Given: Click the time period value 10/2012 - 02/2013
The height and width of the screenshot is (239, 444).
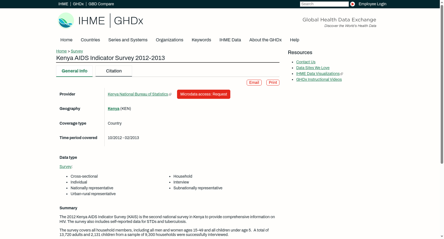Looking at the screenshot, I should pos(123,138).
